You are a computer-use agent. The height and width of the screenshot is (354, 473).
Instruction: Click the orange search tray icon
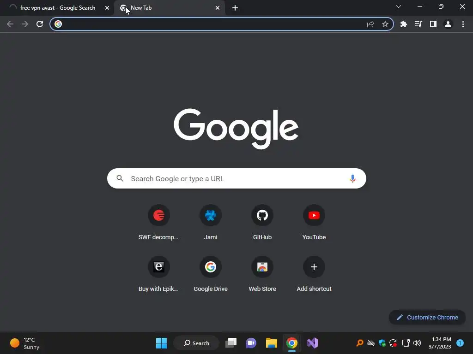tap(359, 343)
